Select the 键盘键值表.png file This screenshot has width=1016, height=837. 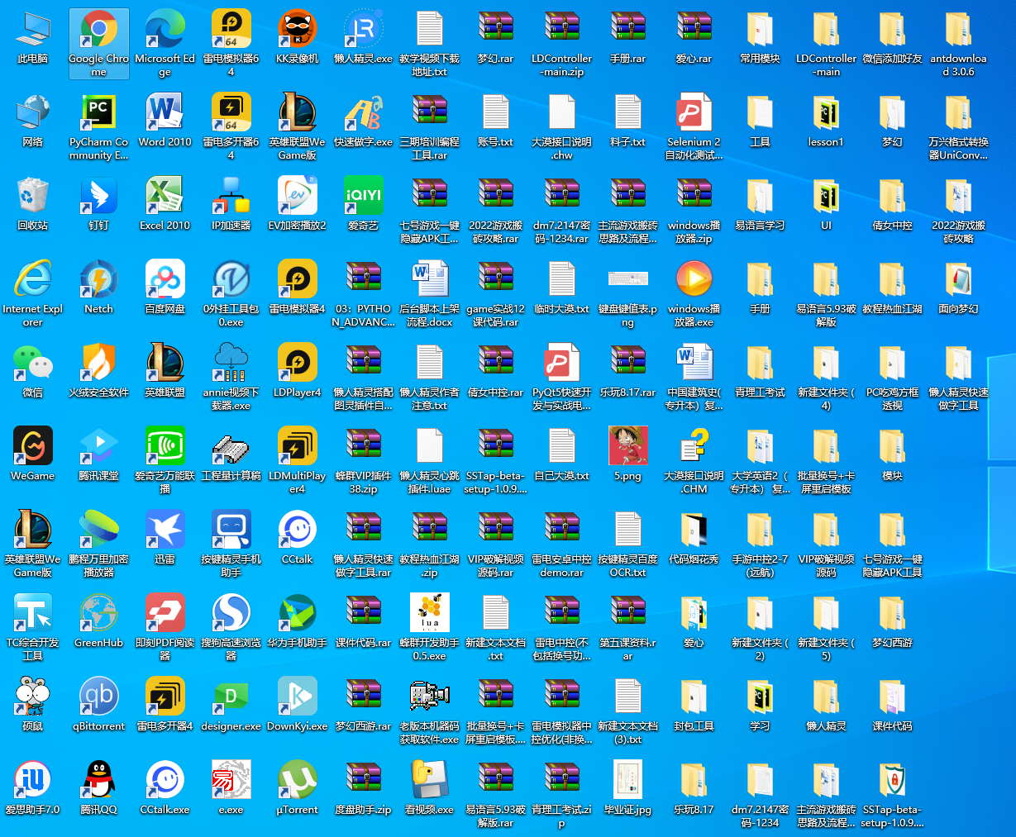coord(628,294)
